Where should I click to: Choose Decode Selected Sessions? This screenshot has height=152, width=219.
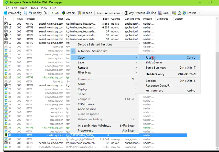(x=105, y=44)
